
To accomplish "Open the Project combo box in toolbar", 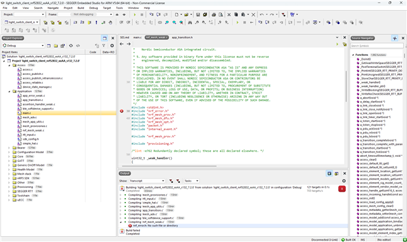I will pyautogui.click(x=29, y=15).
